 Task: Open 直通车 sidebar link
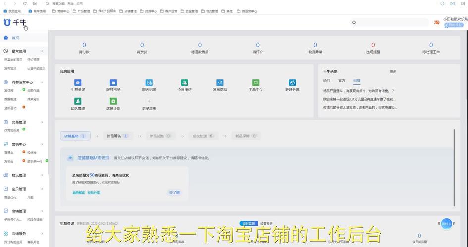8,152
